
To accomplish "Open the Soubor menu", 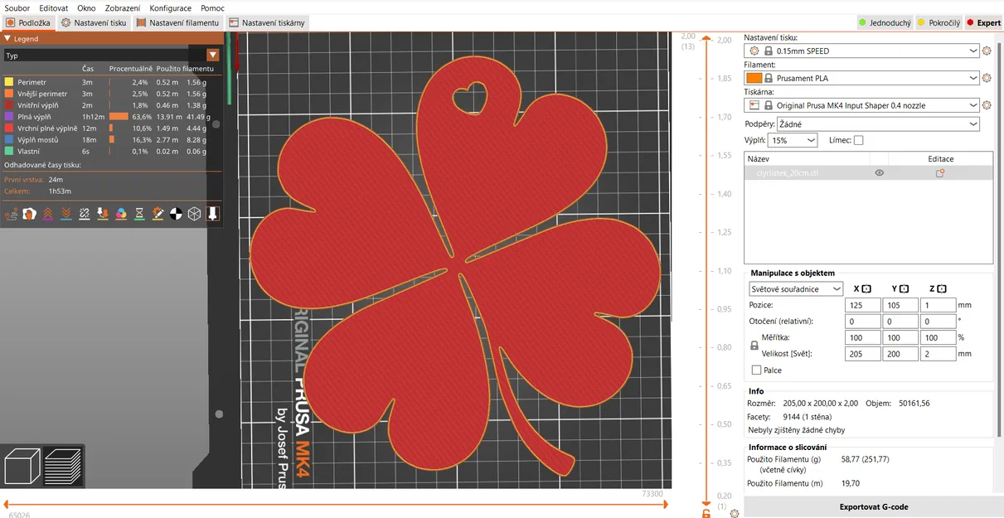I will (17, 7).
